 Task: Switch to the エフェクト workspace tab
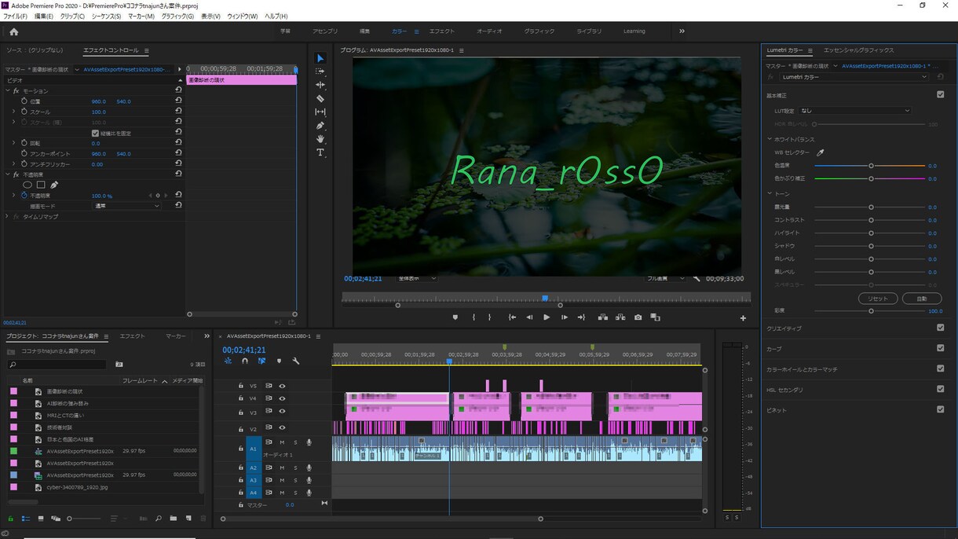(441, 31)
